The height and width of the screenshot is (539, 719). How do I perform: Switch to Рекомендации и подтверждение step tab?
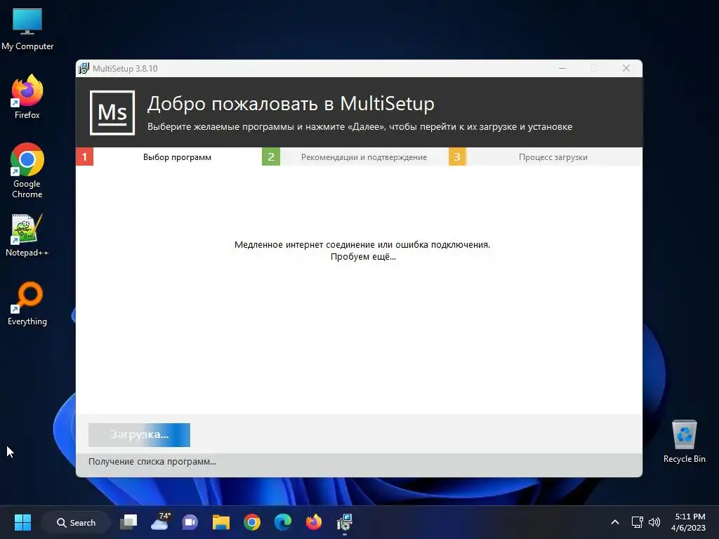(364, 157)
